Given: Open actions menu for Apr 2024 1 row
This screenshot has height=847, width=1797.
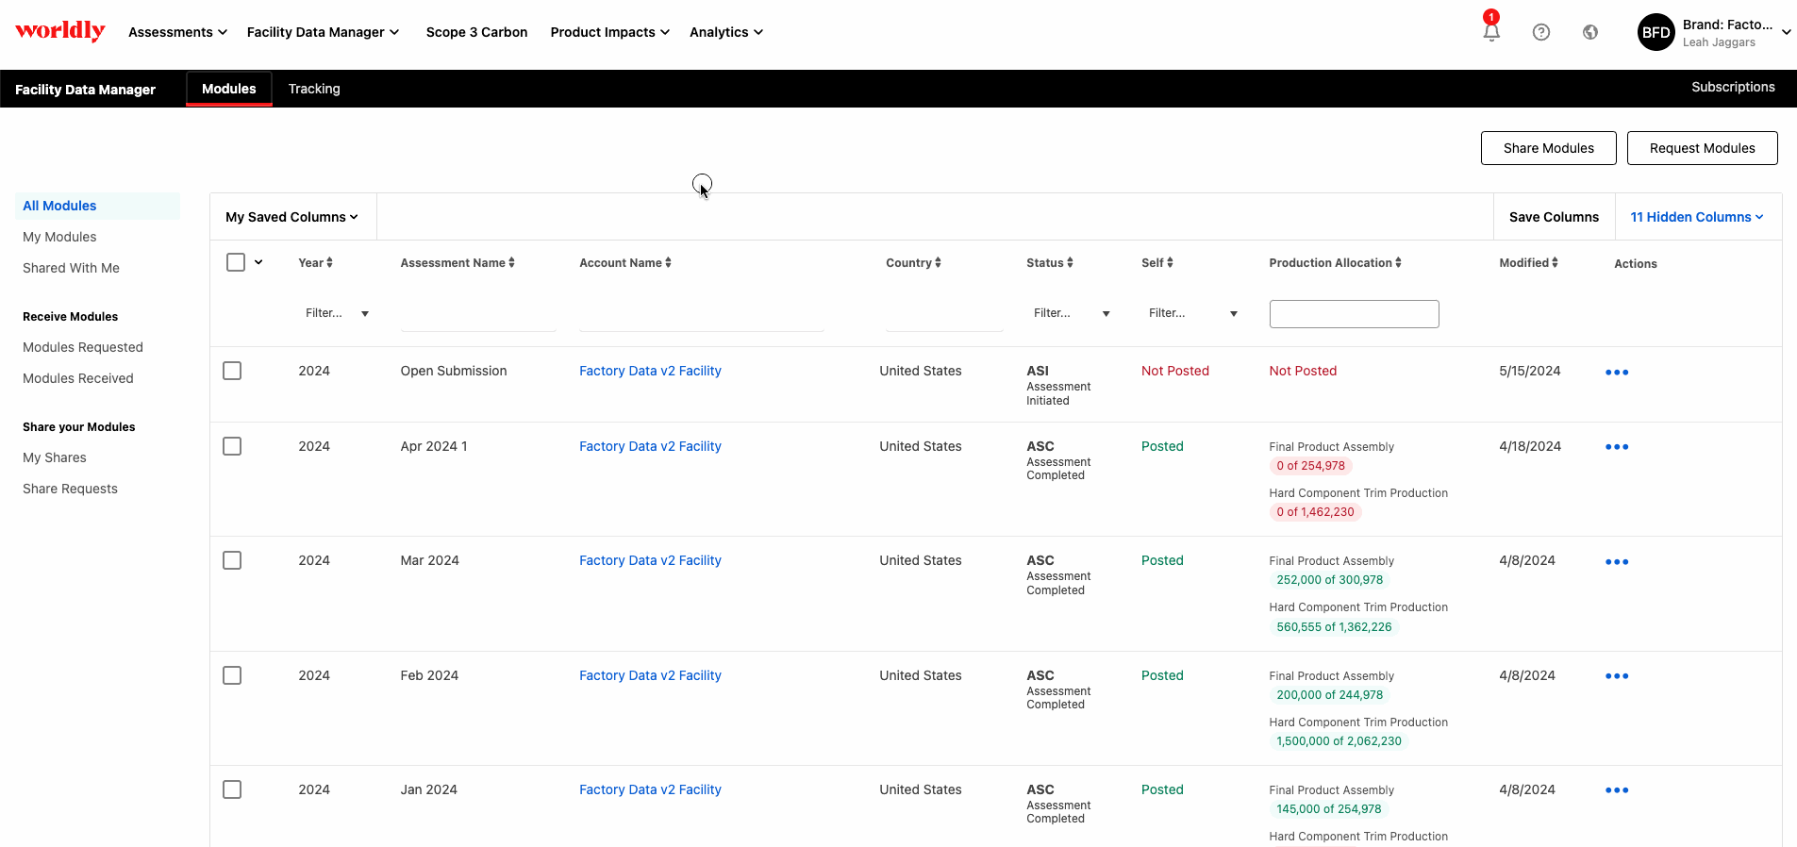Looking at the screenshot, I should [1616, 447].
